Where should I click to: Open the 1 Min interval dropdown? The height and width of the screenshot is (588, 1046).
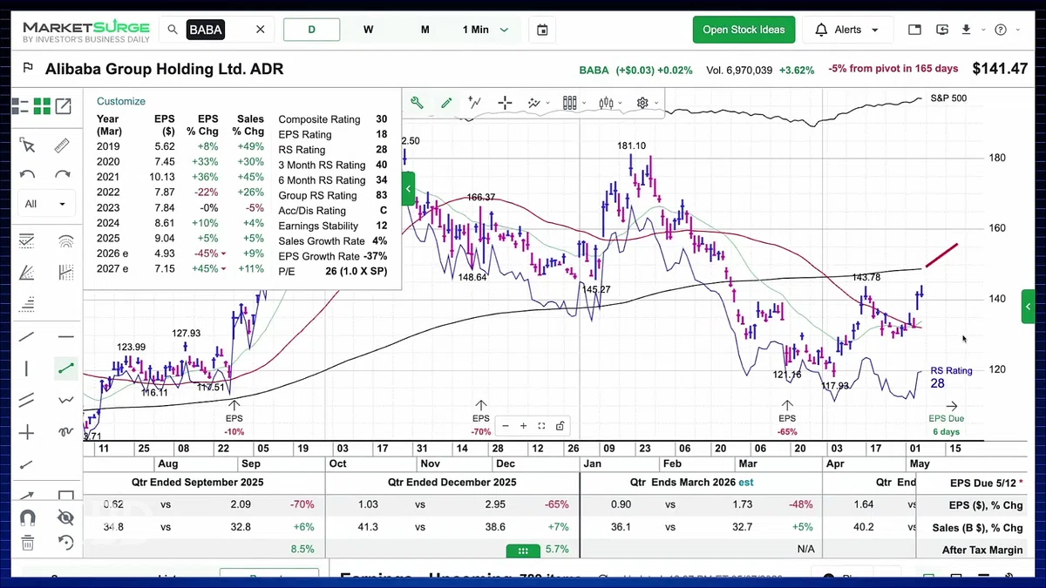(486, 30)
